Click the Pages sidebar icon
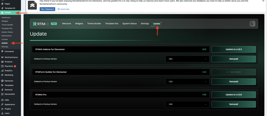 [x=2, y=4]
